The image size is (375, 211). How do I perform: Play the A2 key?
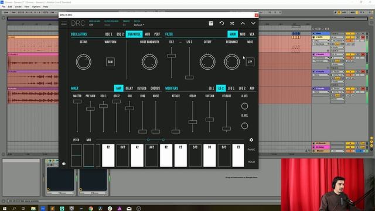coord(137,155)
